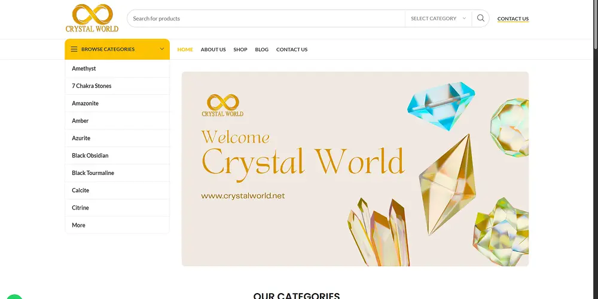The height and width of the screenshot is (299, 598).
Task: Click the hamburger icon beside Browse Categories
Action: point(74,49)
